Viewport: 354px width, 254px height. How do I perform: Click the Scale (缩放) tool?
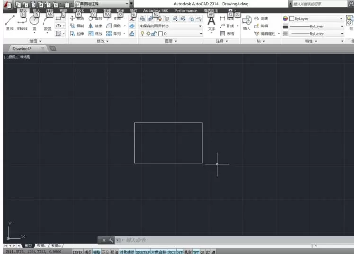click(x=96, y=34)
